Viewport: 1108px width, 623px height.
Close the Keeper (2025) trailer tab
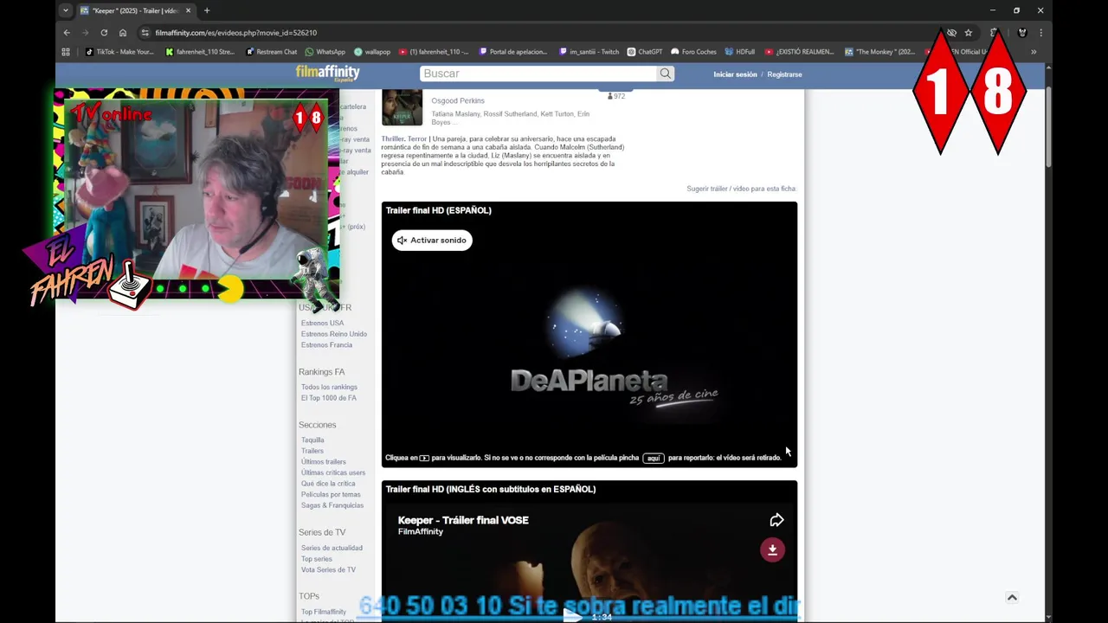(188, 10)
